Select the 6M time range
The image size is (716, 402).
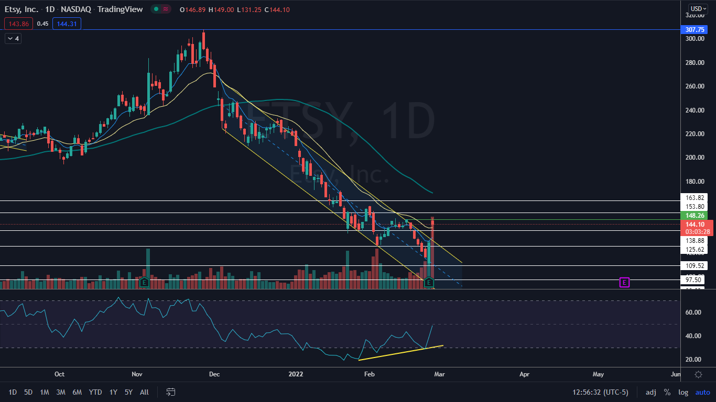coord(77,392)
